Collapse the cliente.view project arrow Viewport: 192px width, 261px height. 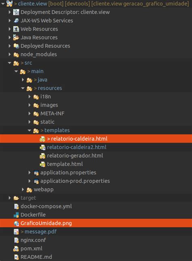click(x=3, y=3)
